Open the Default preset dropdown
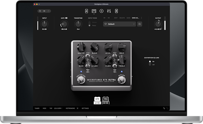The height and width of the screenshot is (124, 203). tap(119, 24)
